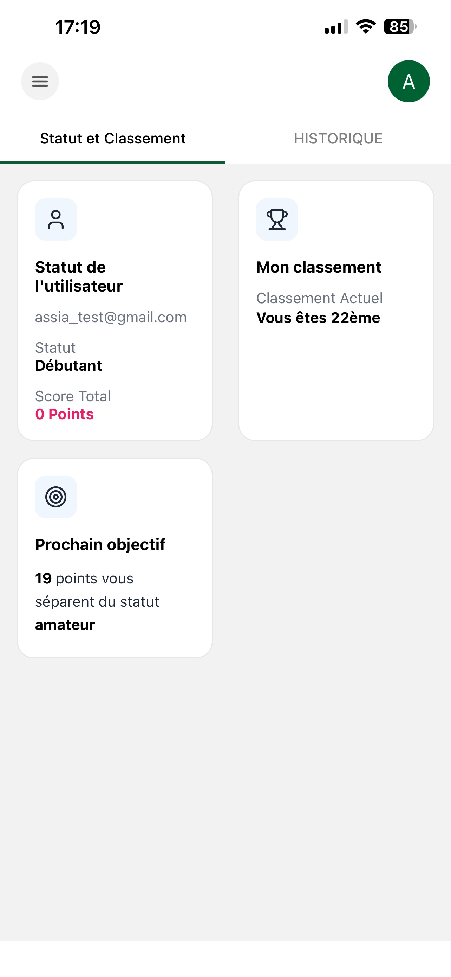Tap the user silhouette icon

(x=55, y=219)
